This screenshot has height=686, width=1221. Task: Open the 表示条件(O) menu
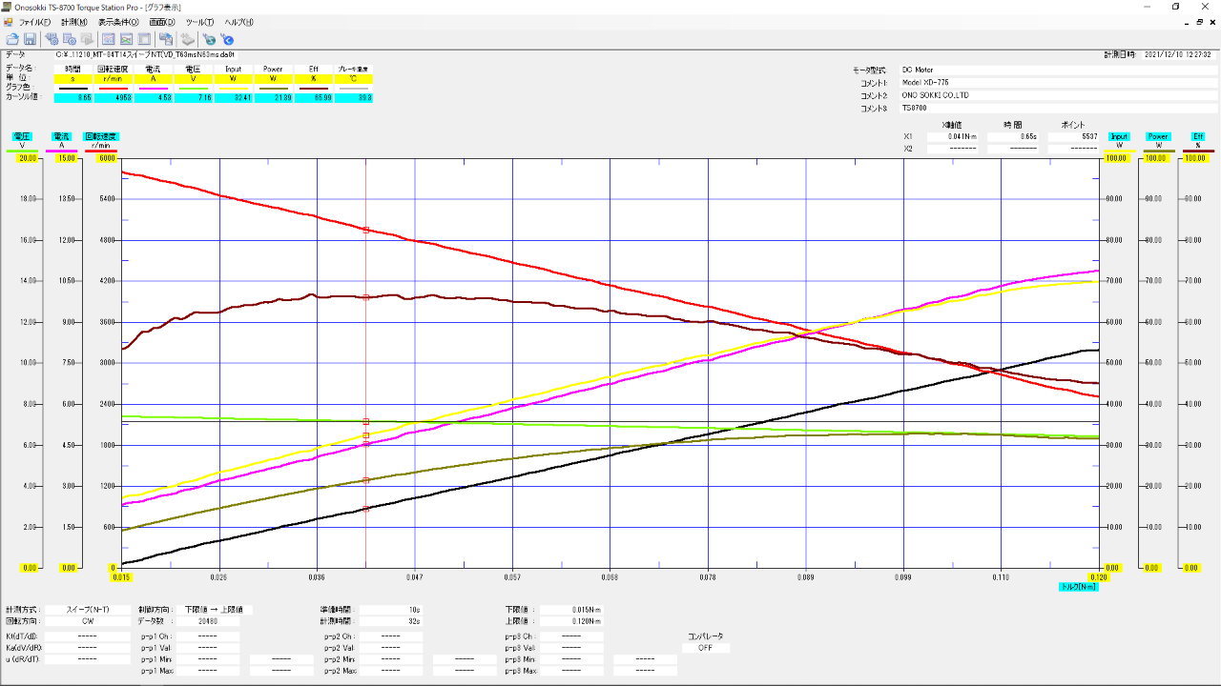coord(118,21)
